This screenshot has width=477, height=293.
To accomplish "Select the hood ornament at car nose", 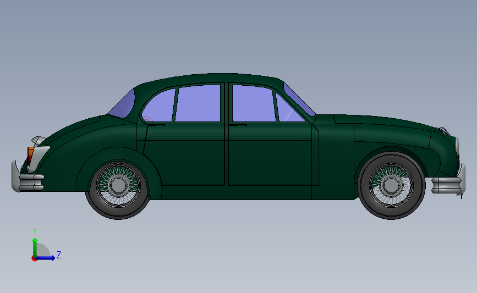I will click(x=445, y=131).
